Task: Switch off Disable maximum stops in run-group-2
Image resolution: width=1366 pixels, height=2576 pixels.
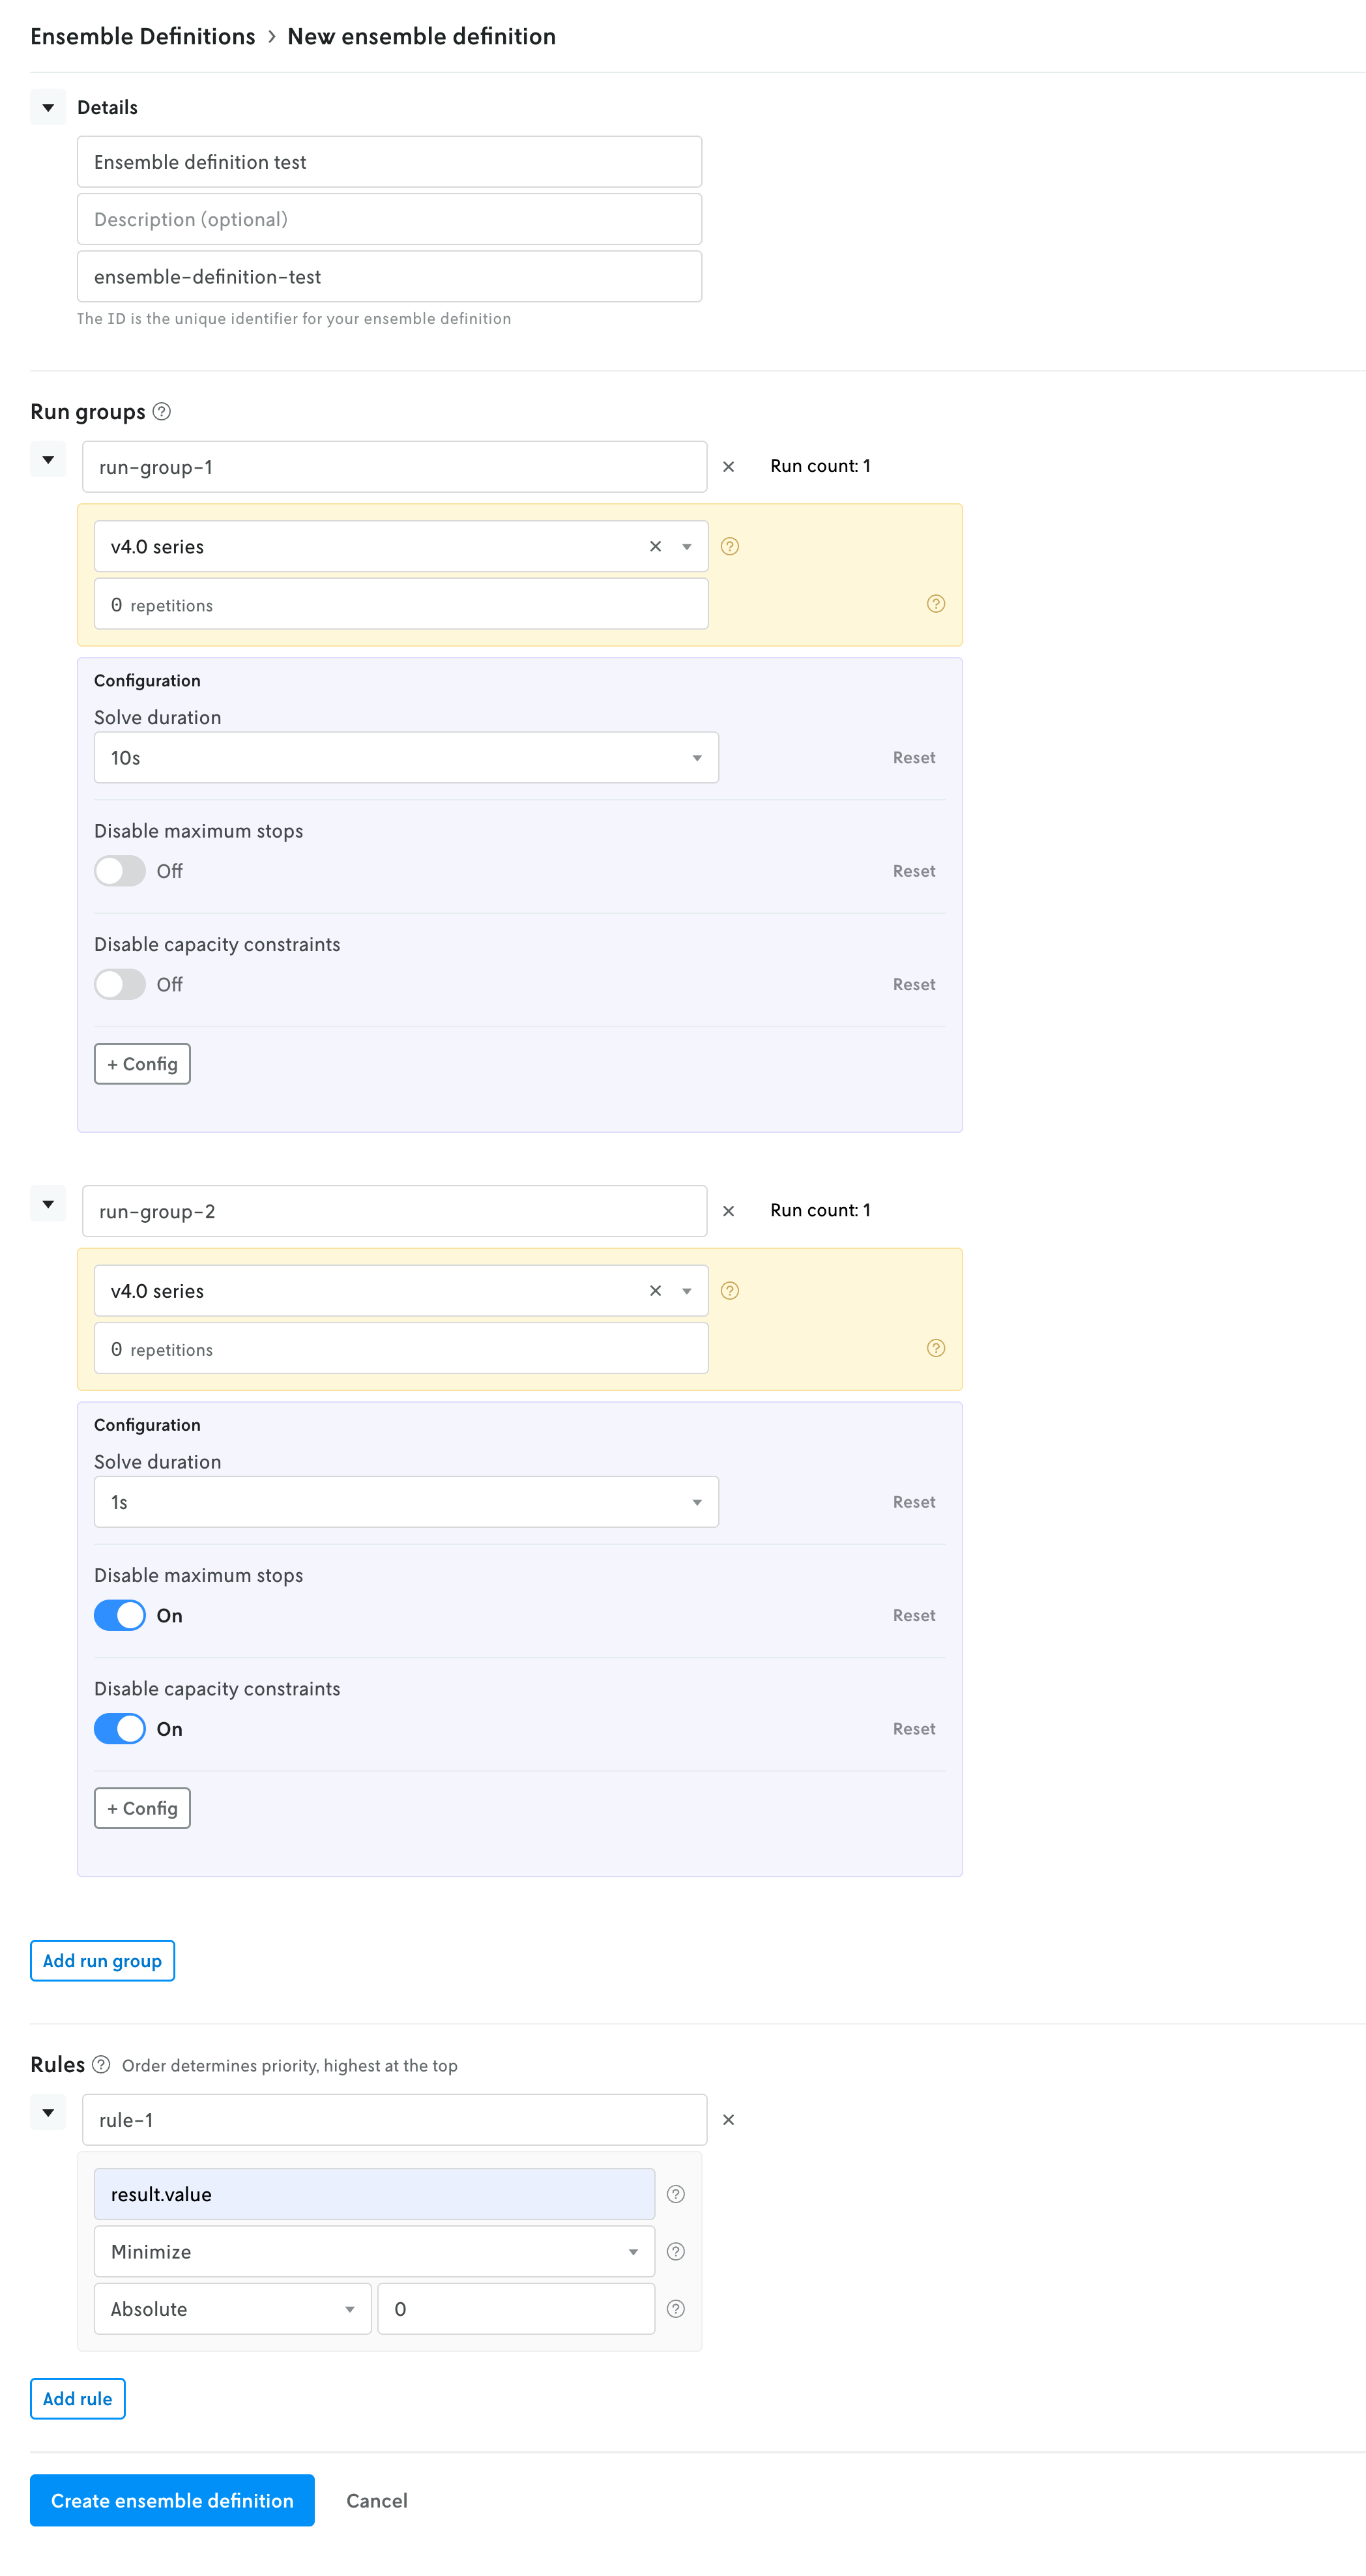Action: (119, 1615)
